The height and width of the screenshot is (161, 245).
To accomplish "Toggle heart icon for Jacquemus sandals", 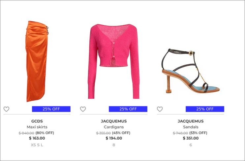I will coord(160,109).
